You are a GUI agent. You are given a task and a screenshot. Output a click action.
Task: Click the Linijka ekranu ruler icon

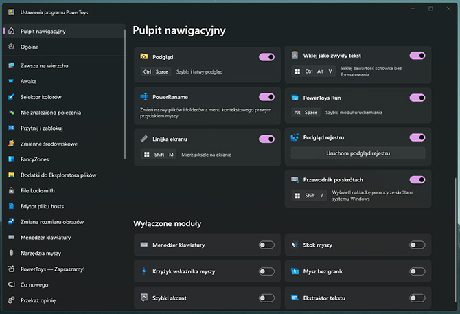tap(143, 139)
